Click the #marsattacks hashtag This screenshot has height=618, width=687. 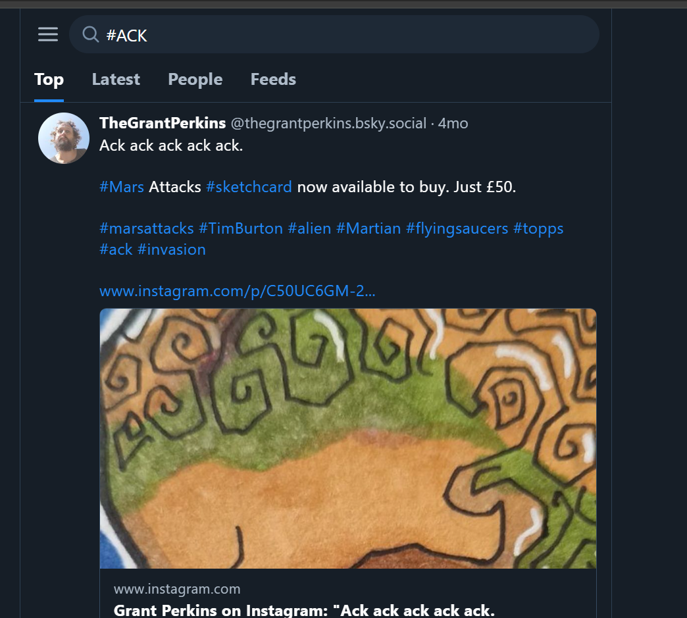coord(146,228)
